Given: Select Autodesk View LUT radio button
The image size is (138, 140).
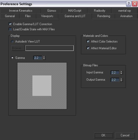Looking at the screenshot, I should 12,41.
